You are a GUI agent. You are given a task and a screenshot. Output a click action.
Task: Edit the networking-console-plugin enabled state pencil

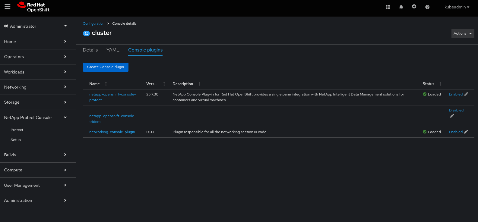click(466, 132)
